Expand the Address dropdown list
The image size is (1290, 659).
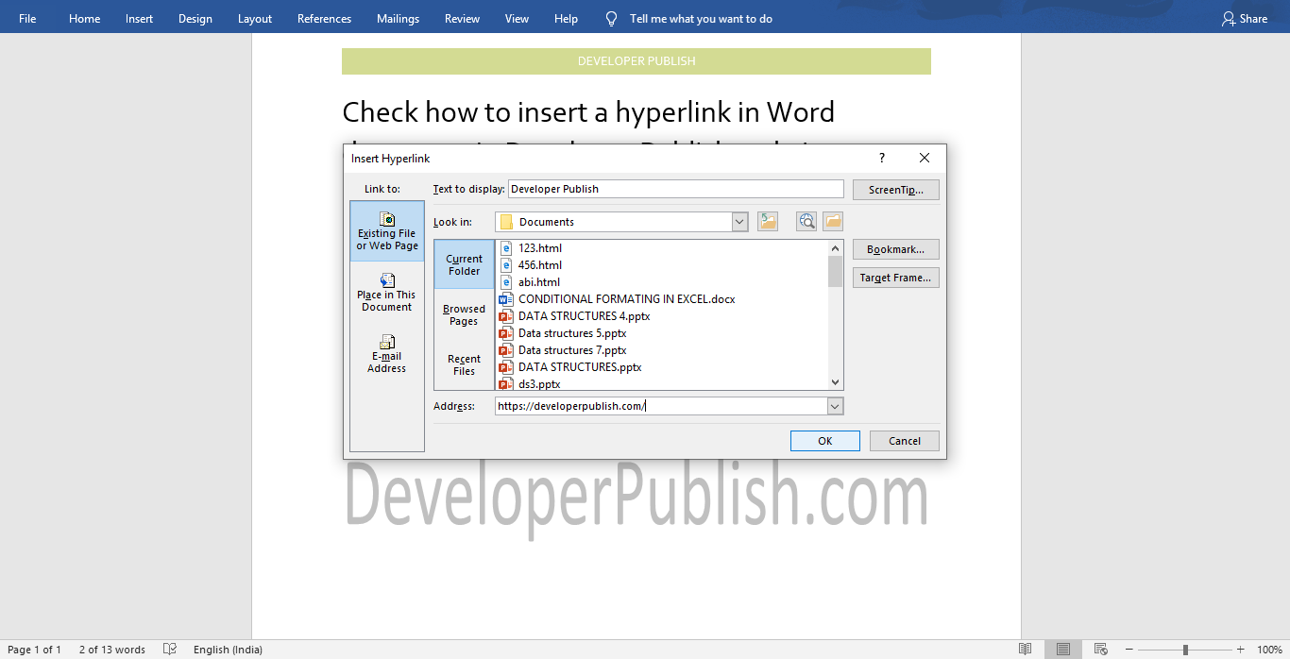tap(834, 405)
